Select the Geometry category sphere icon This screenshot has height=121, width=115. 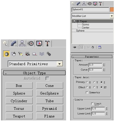point(6,54)
